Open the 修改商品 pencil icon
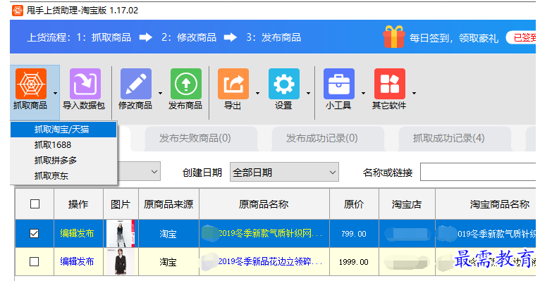The image size is (540, 281). [x=135, y=84]
